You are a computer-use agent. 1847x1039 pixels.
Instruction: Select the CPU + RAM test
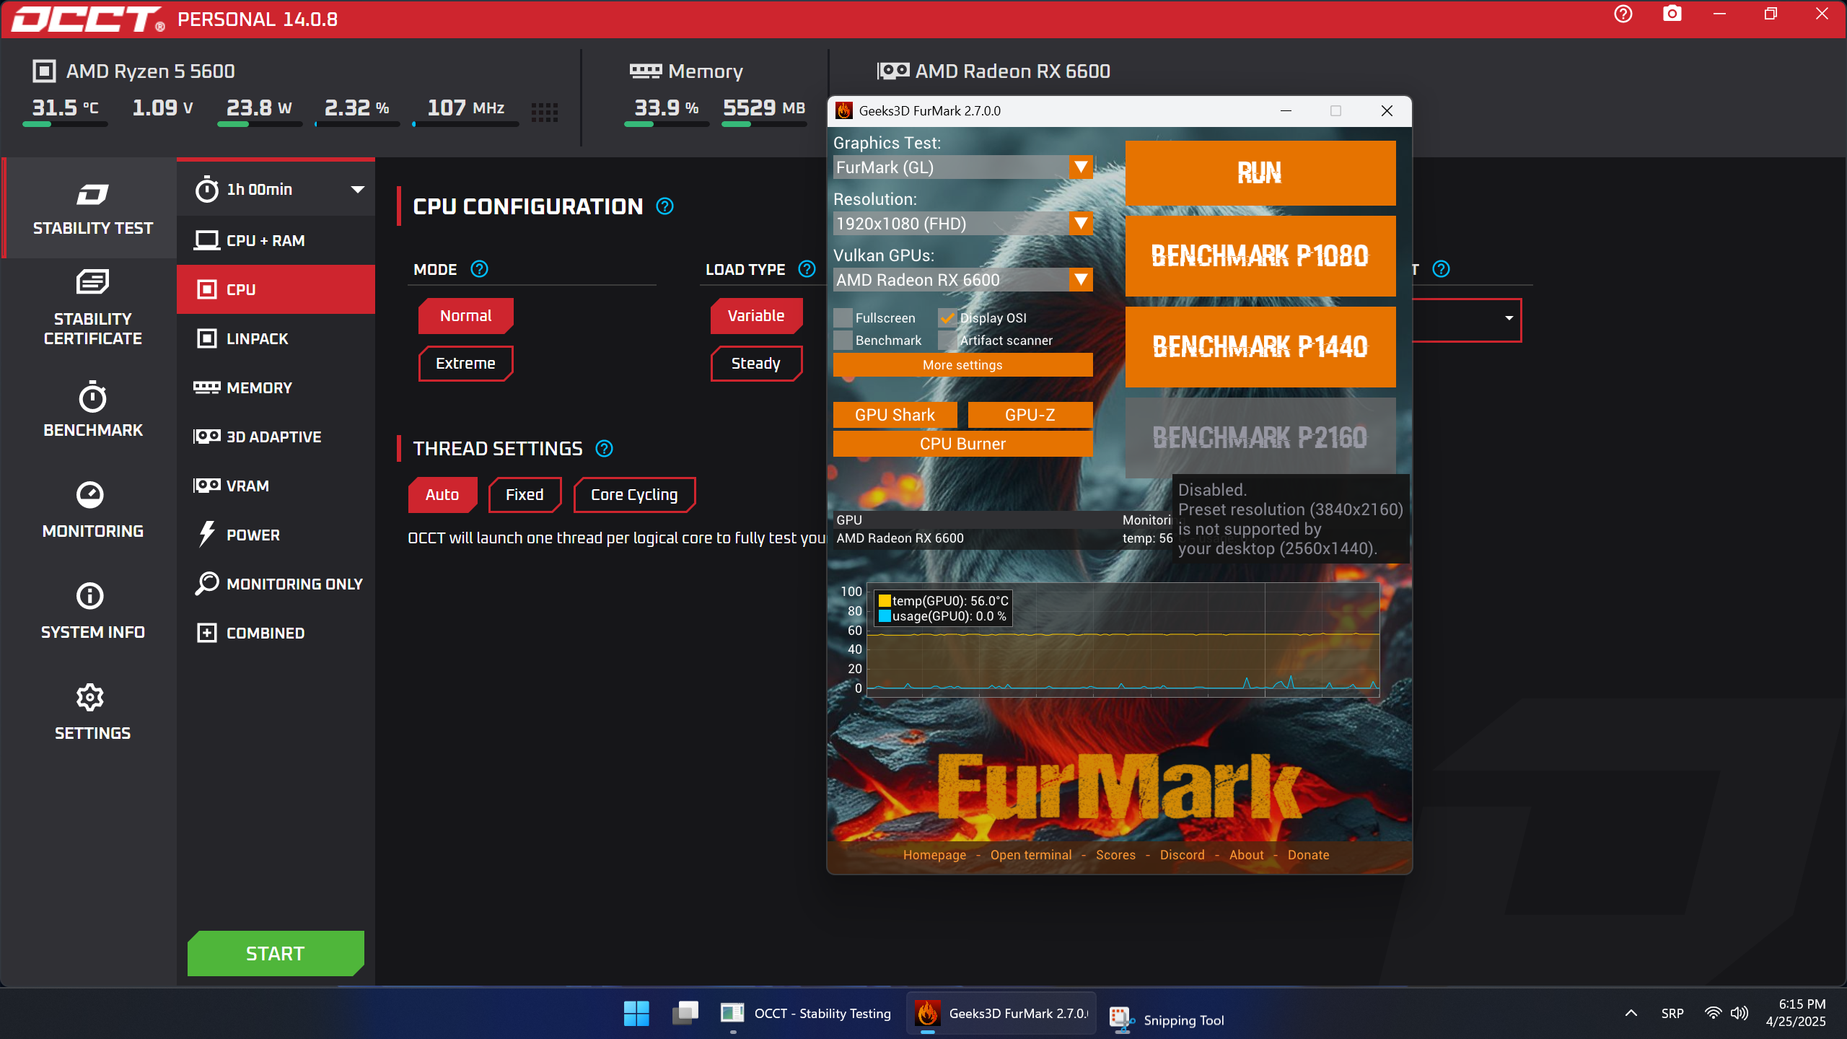coord(276,240)
